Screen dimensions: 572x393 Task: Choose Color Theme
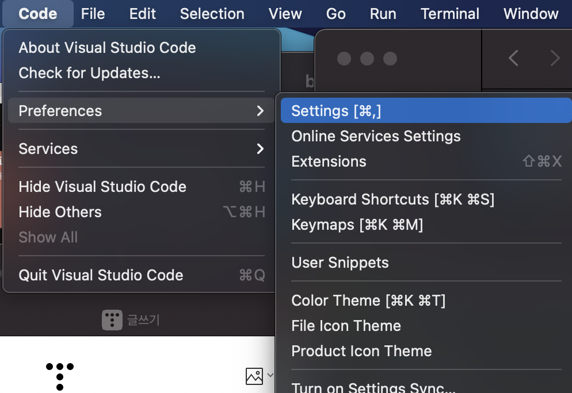[x=426, y=300]
